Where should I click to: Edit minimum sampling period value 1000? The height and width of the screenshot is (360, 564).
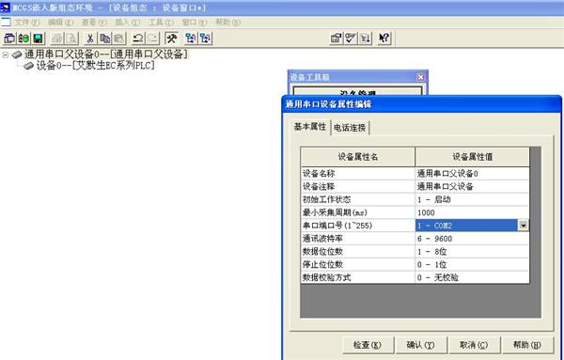click(x=472, y=212)
